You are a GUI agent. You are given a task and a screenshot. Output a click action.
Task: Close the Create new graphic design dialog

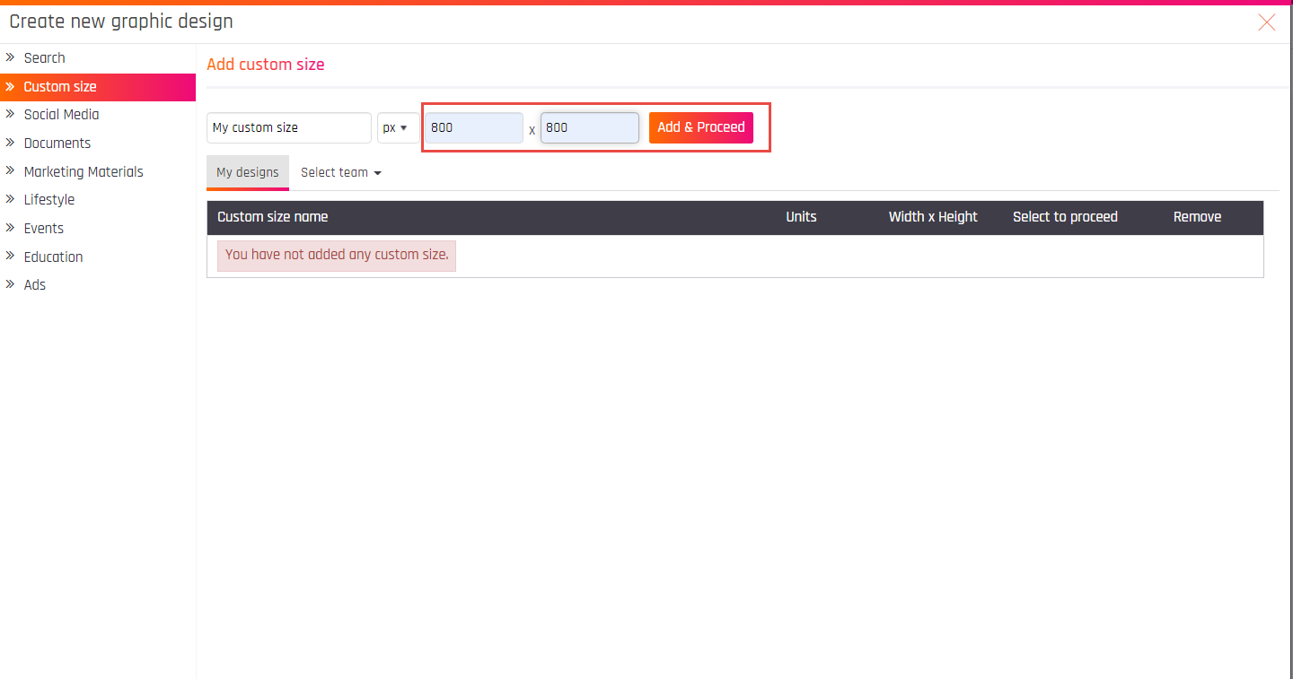1266,22
